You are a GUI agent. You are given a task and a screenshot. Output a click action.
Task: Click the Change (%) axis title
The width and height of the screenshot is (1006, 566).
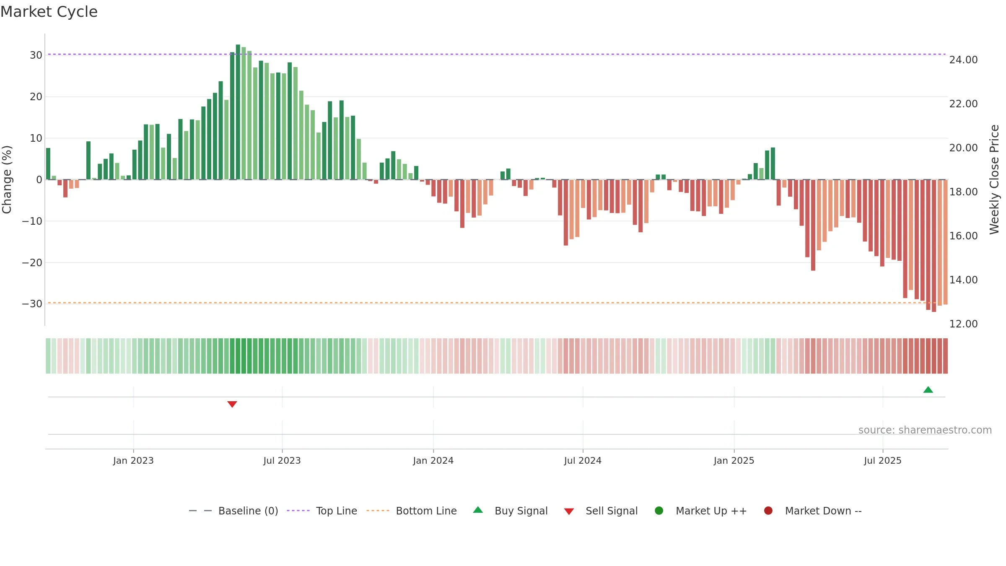click(x=7, y=179)
